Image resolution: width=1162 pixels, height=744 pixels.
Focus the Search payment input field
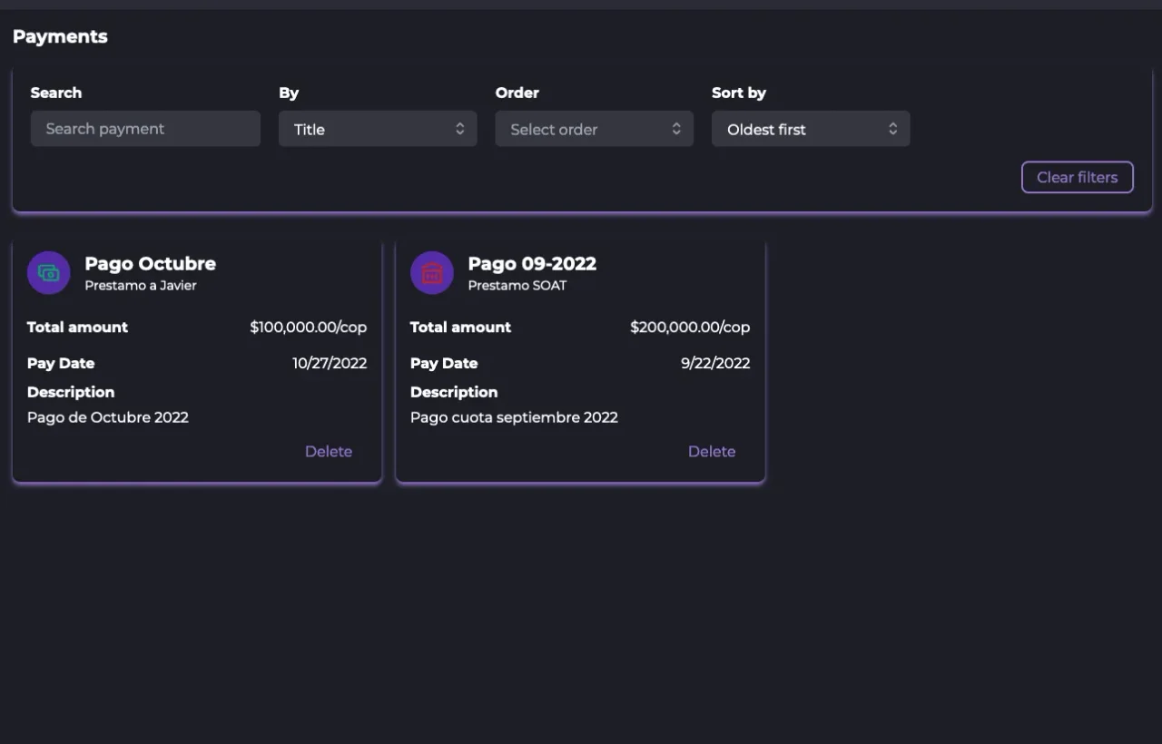click(x=145, y=129)
